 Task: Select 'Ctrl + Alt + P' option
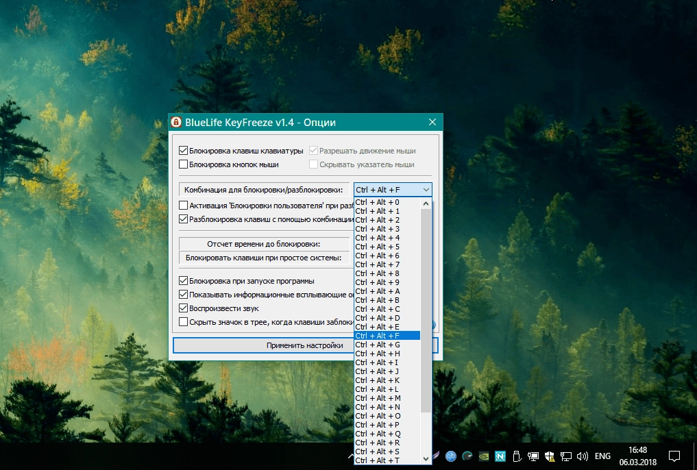pyautogui.click(x=387, y=425)
